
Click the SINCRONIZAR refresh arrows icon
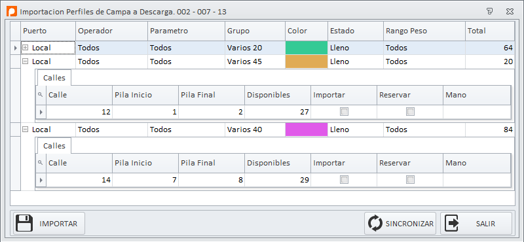[x=375, y=223]
